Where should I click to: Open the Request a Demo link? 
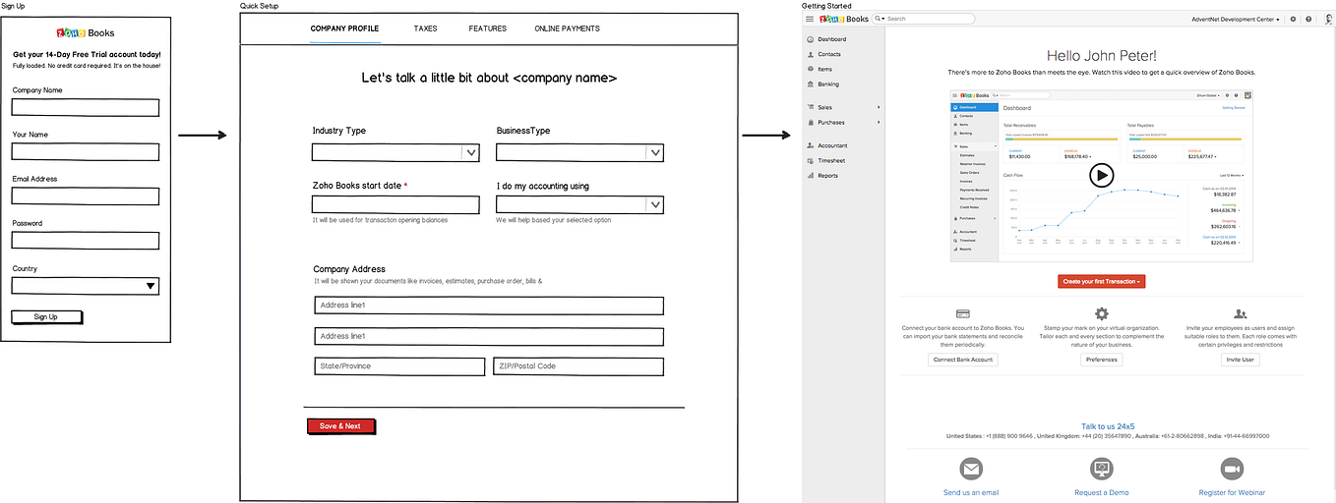(x=1102, y=492)
